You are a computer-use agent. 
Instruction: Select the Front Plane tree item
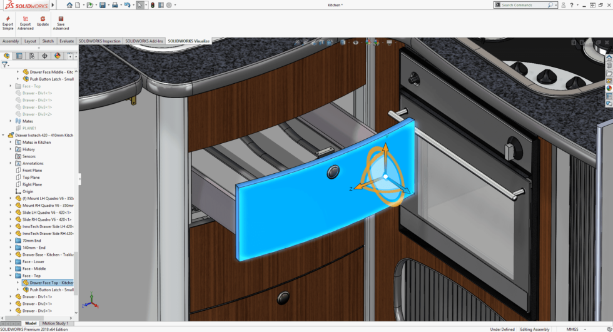[x=32, y=170]
